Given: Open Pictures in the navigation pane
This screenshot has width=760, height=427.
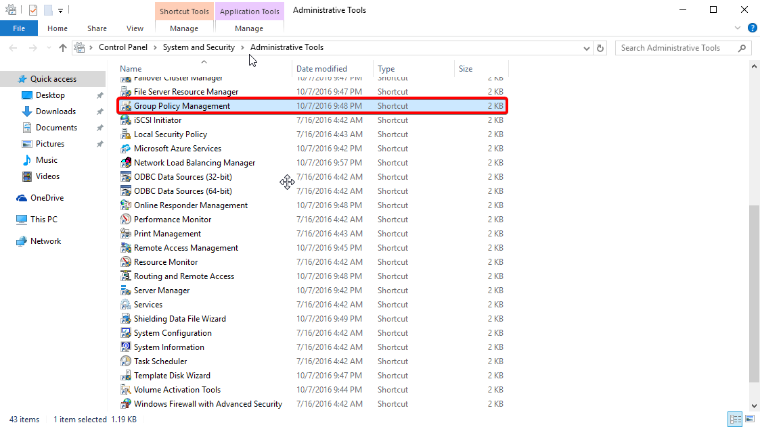Looking at the screenshot, I should pos(50,144).
